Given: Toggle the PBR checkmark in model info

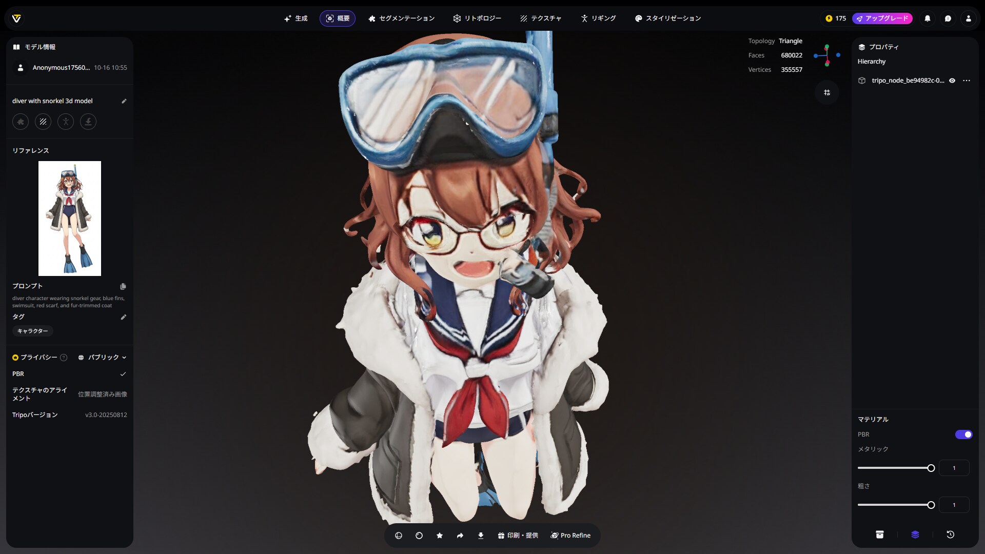Looking at the screenshot, I should [x=123, y=374].
